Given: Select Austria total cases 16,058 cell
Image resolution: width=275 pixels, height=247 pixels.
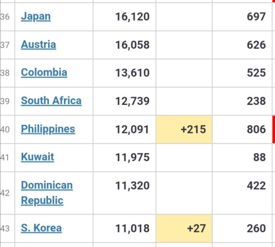Looking at the screenshot, I should (x=125, y=45).
